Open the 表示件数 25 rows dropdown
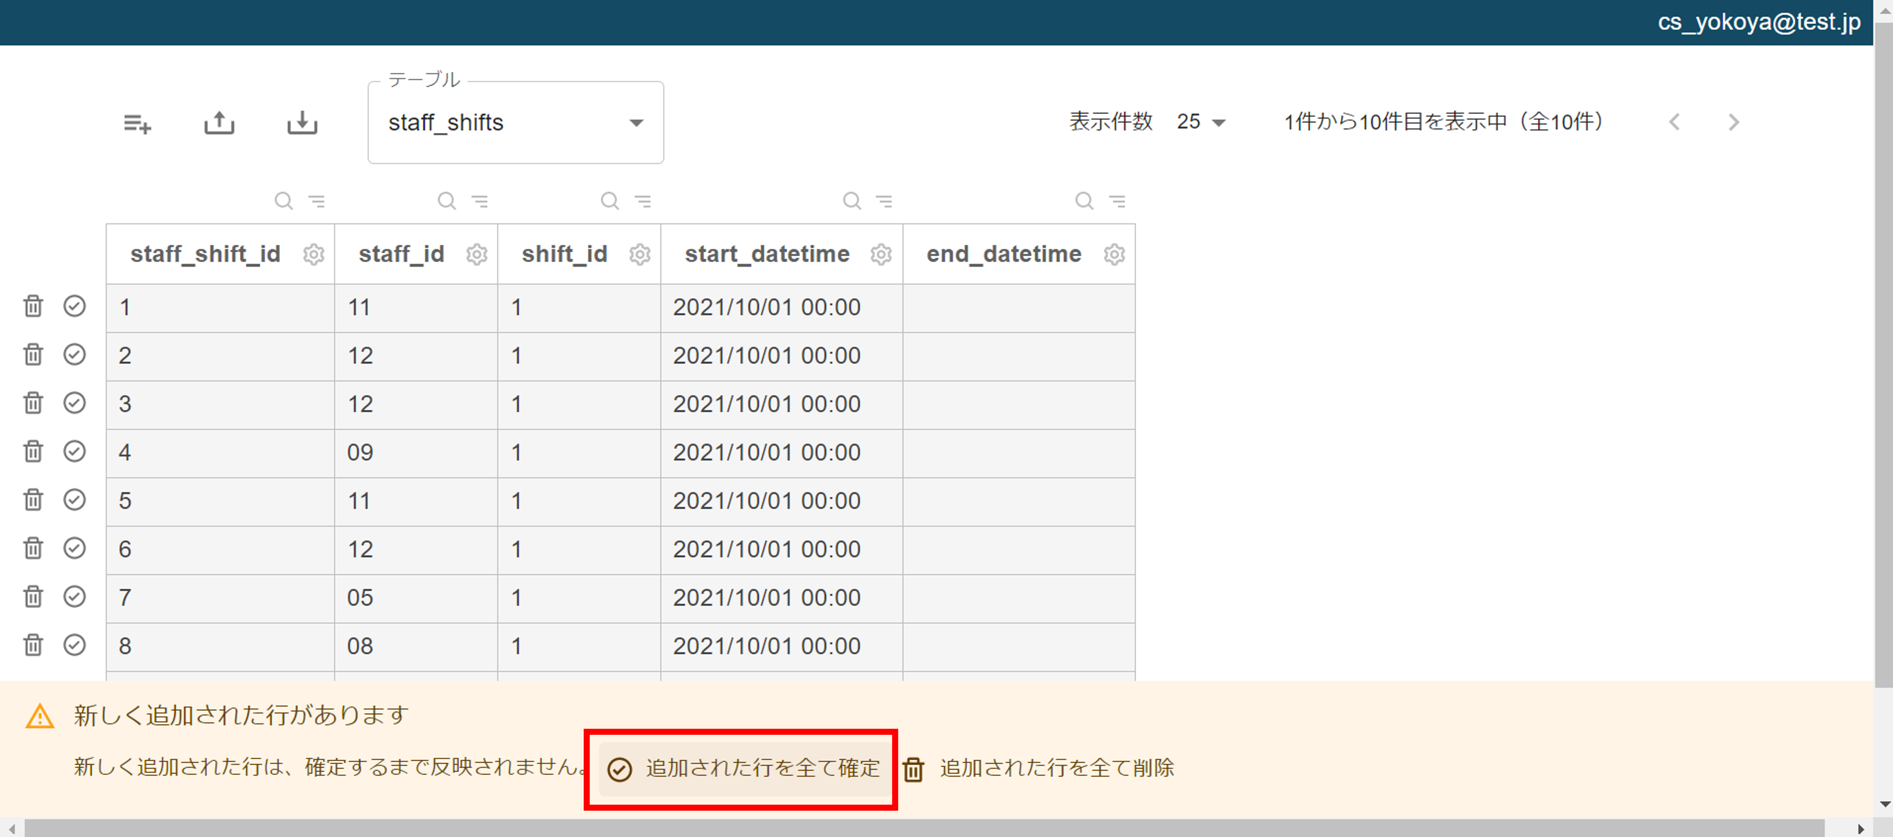The height and width of the screenshot is (837, 1893). coord(1201,122)
